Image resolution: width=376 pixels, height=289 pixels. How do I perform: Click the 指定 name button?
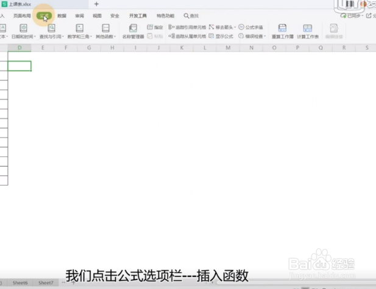(155, 27)
